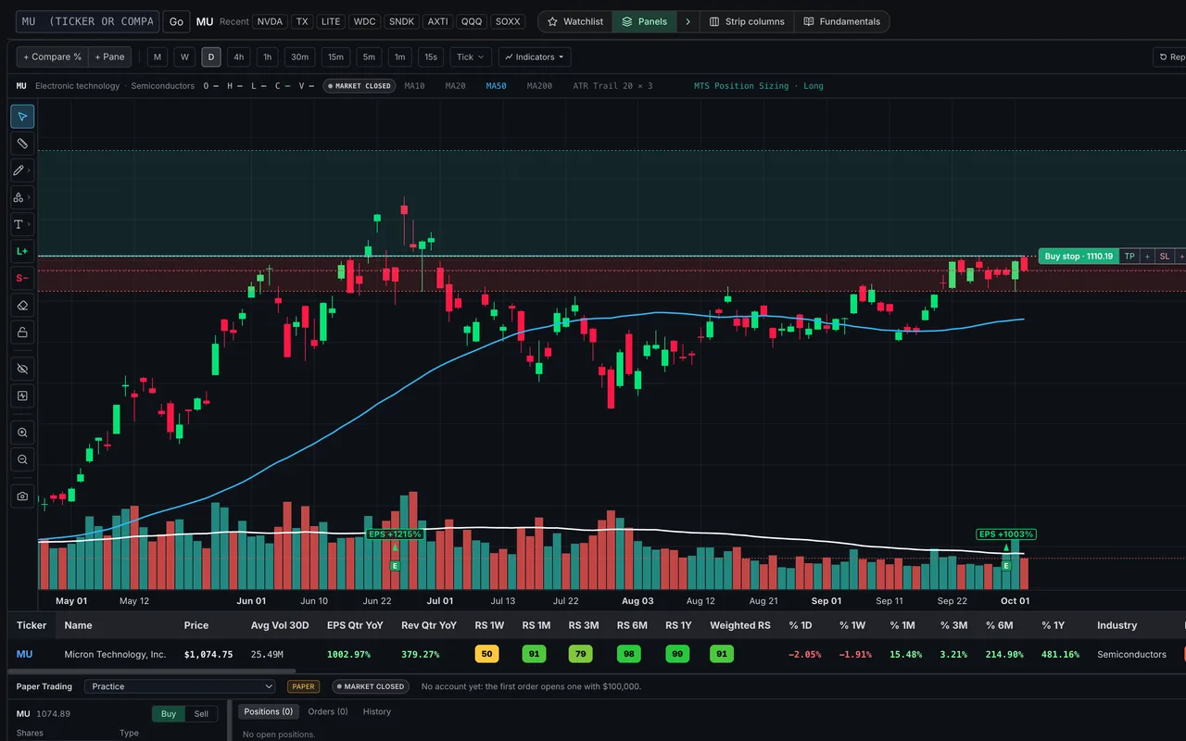Image resolution: width=1186 pixels, height=741 pixels.
Task: Toggle the MA20 indicator
Action: tap(455, 86)
